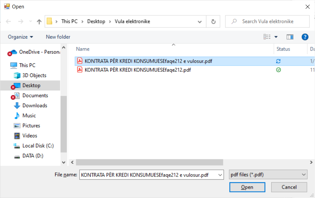This screenshot has height=198, width=315.
Task: Click Desktop in the address breadcrumb
Action: click(x=96, y=21)
